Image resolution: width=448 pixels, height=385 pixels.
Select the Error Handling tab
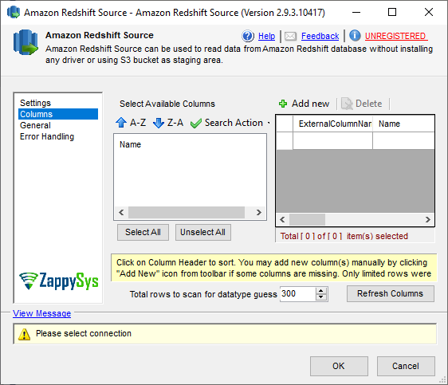tap(47, 136)
